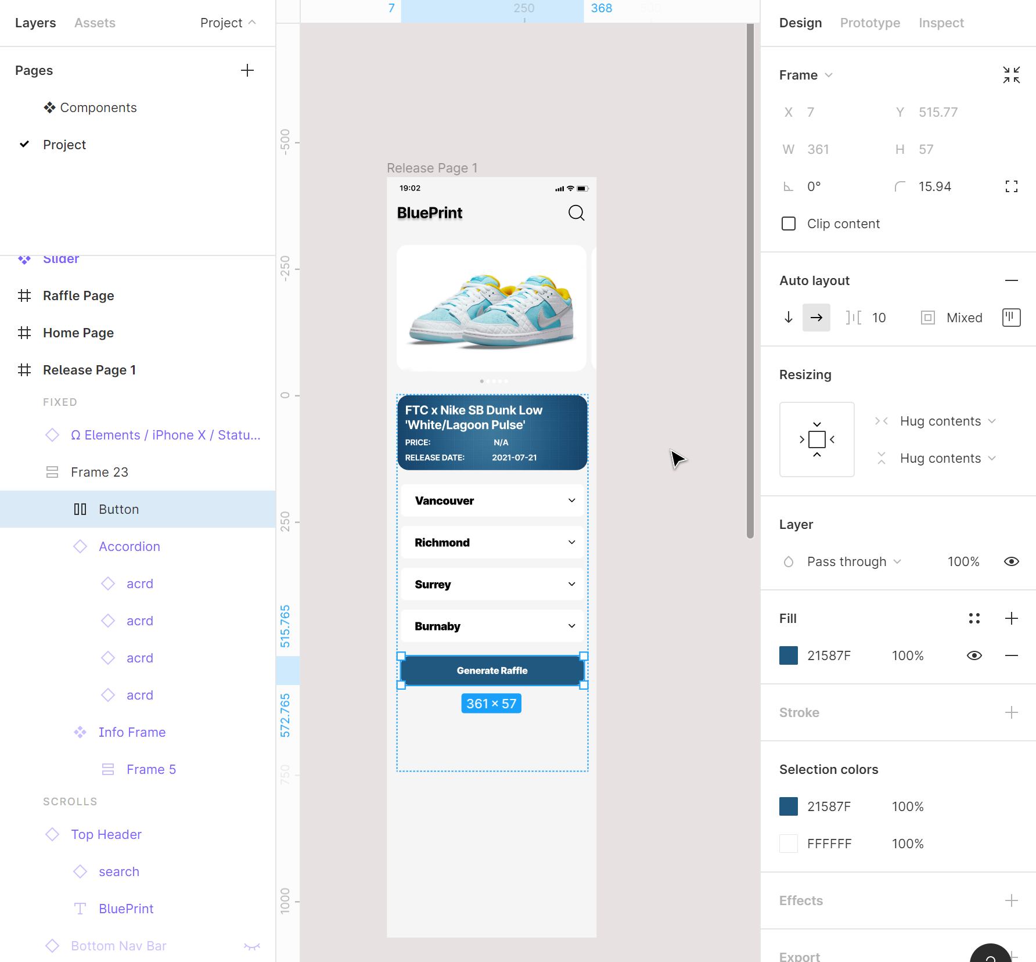1036x962 pixels.
Task: Click the Accordion instance diamond icon
Action: (x=80, y=546)
